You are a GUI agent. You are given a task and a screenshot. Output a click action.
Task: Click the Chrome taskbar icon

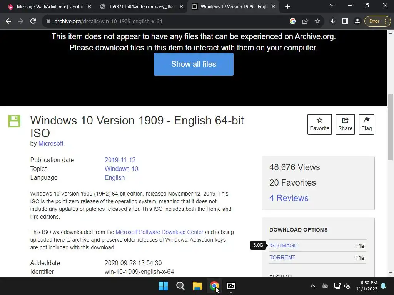coord(214,286)
